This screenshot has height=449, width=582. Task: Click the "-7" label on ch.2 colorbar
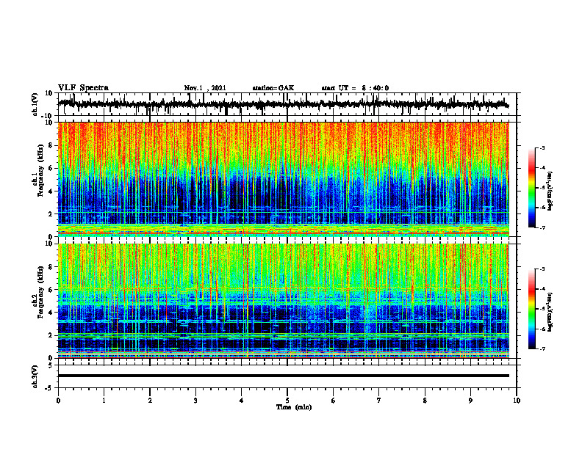542,348
